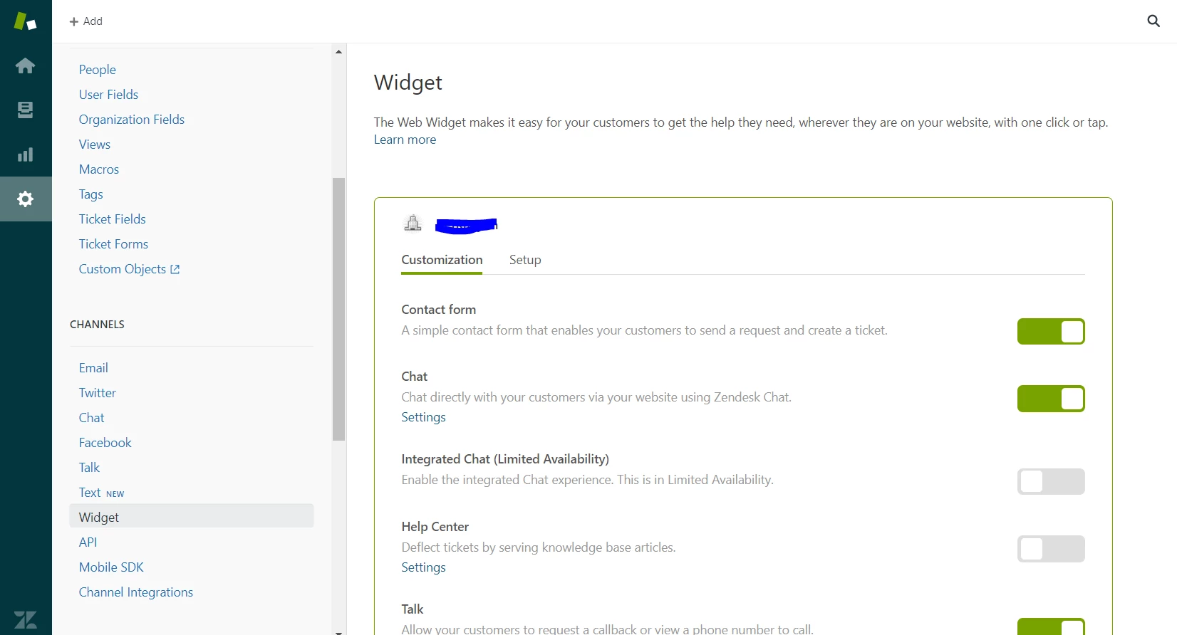Select Widget in channels list
Image resolution: width=1177 pixels, height=635 pixels.
coord(192,516)
